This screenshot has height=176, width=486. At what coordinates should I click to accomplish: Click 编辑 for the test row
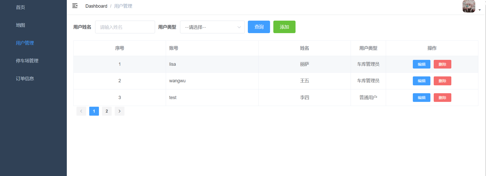click(x=421, y=98)
